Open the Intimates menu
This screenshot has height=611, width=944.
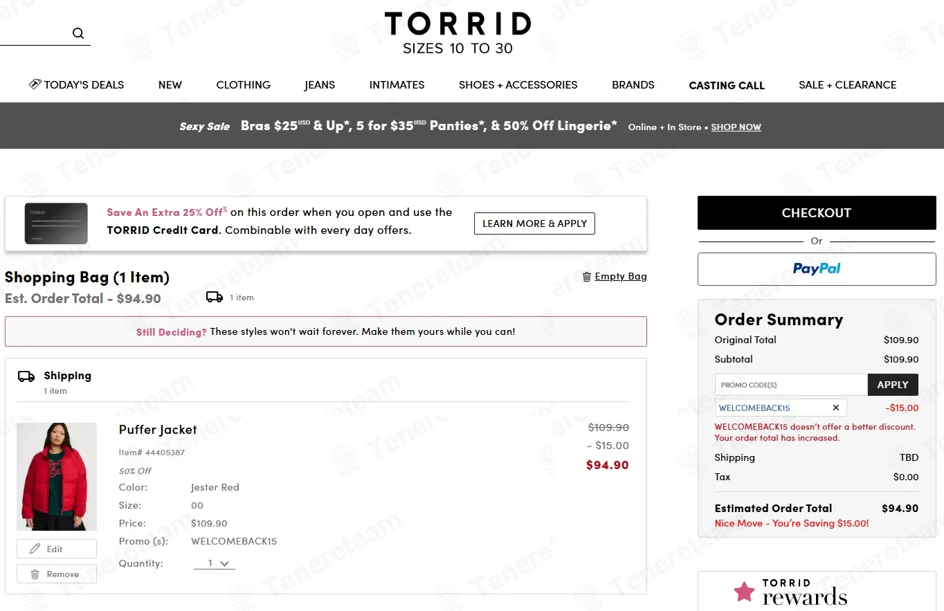[397, 85]
